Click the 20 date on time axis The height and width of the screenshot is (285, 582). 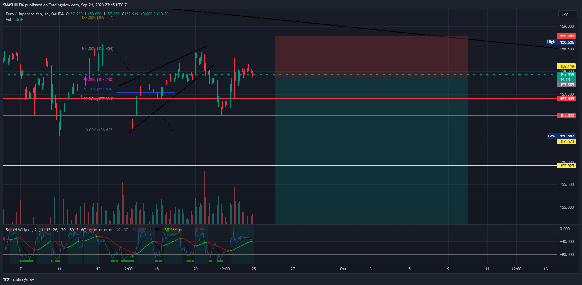(195, 269)
